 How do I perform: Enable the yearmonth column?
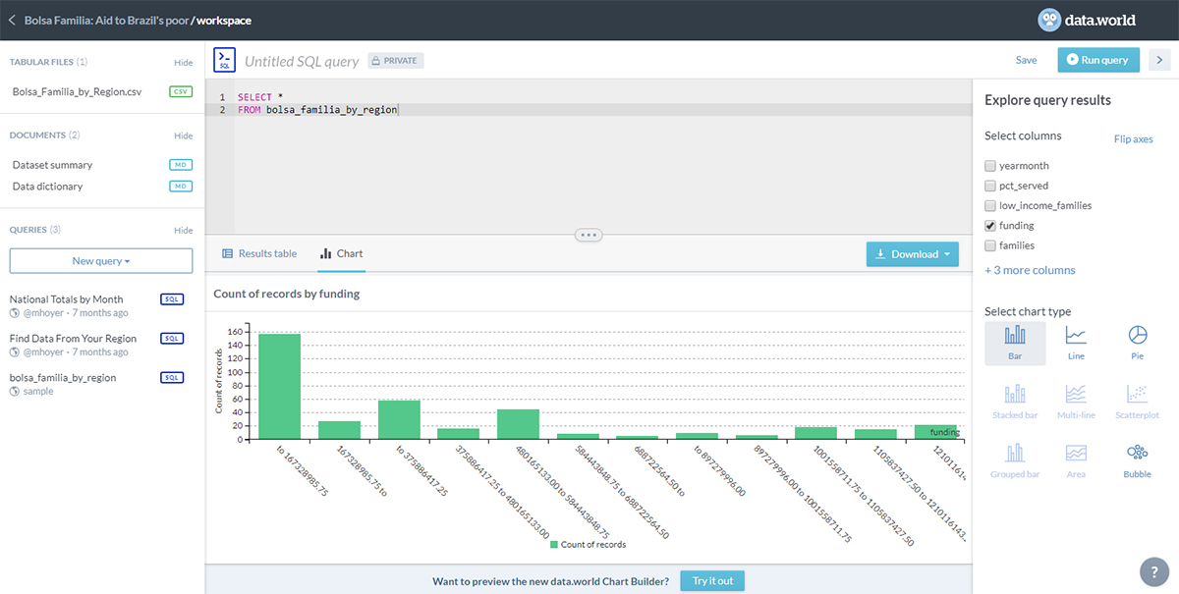989,165
